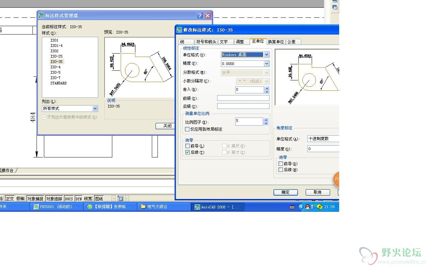Click AutoCAD 2008 taskbar button
429x268 pixels.
point(218,207)
